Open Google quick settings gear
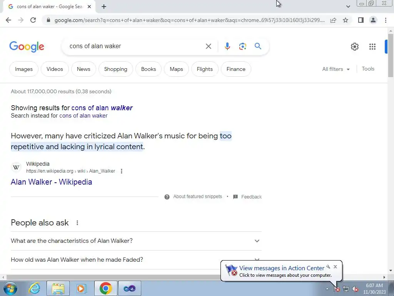The image size is (394, 296). tap(354, 47)
